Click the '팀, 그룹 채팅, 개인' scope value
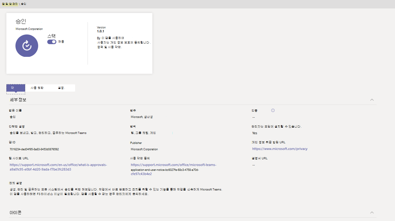This screenshot has height=221, width=395. tap(143, 133)
